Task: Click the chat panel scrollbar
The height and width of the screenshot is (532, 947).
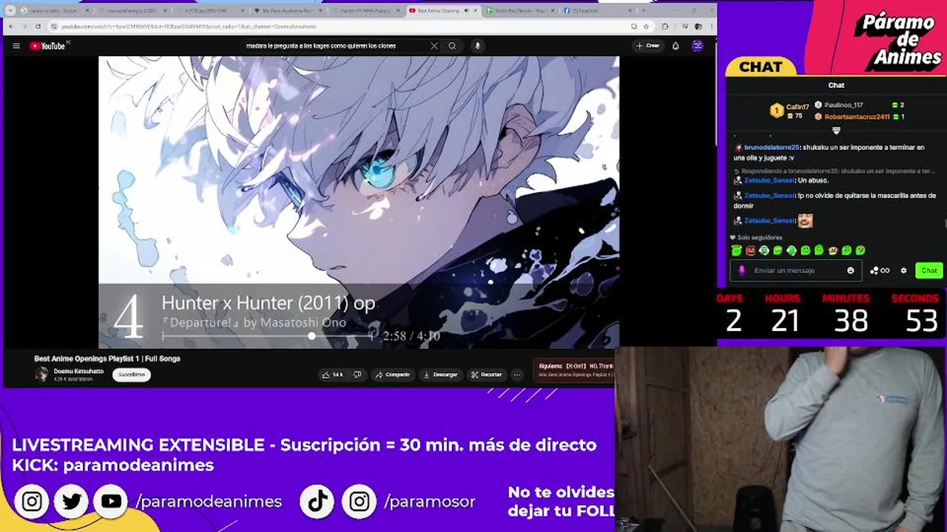Action: [x=945, y=222]
